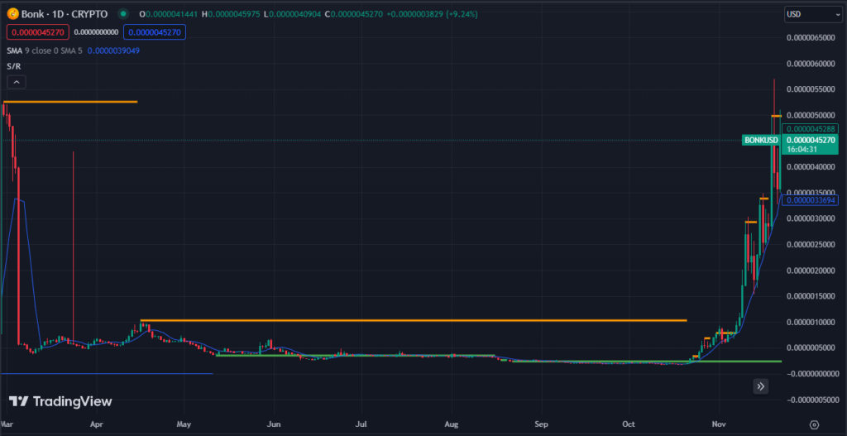The image size is (847, 436).
Task: Click the May label on time axis
Action: click(184, 424)
